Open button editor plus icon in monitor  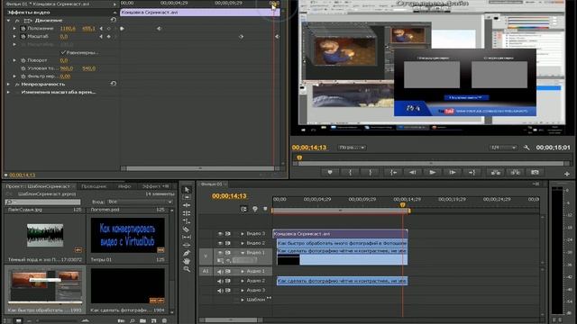[567, 174]
